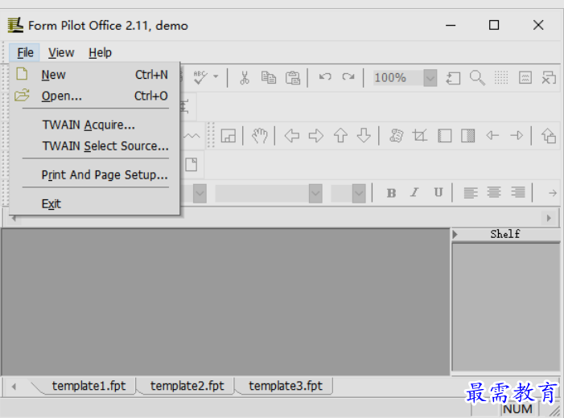Click the image placement icon
The image size is (564, 418).
[x=228, y=136]
